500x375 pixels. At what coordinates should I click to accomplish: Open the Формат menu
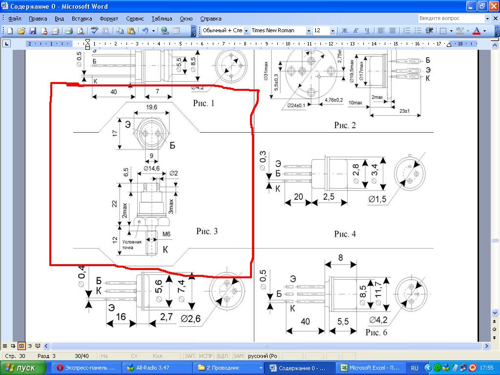(x=109, y=19)
